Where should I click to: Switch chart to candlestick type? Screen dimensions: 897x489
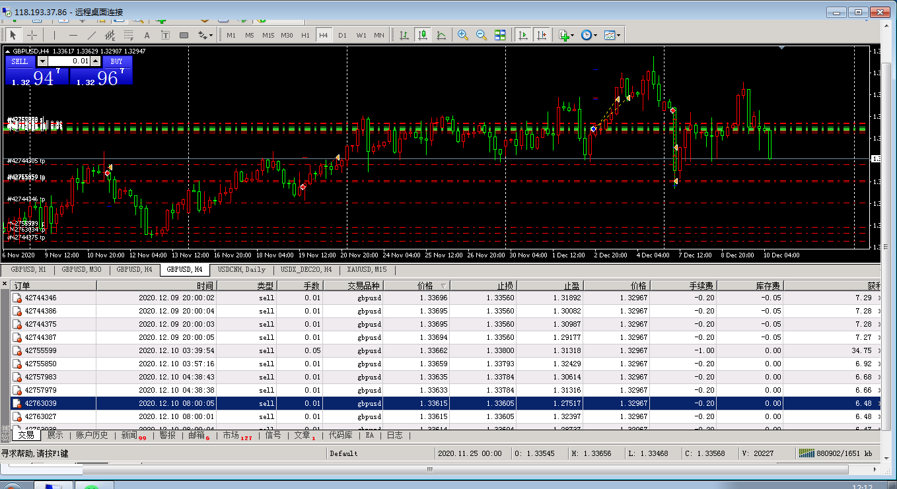pos(422,35)
